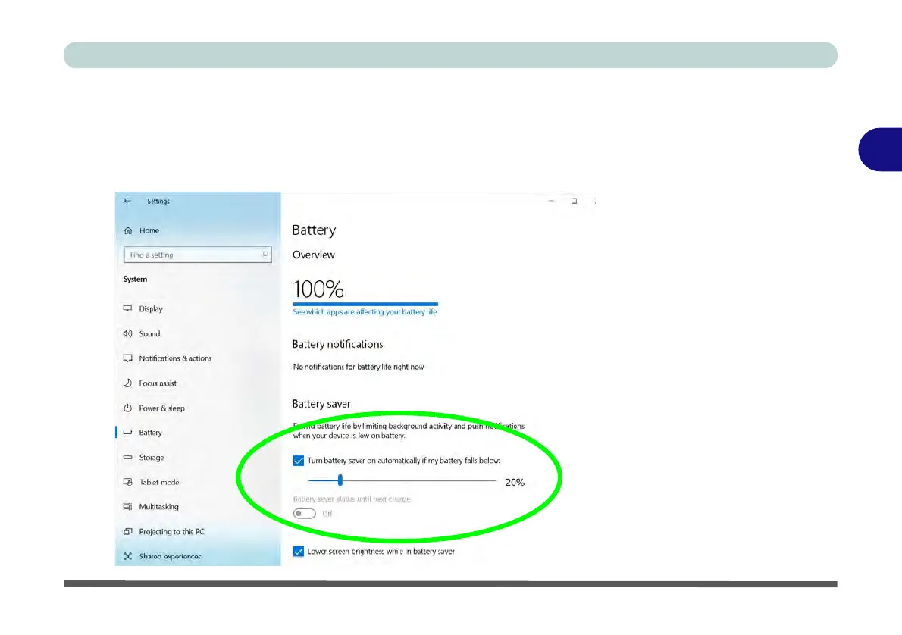Toggle battery saver status until next charge
Screen dimensions: 902x635
305,514
